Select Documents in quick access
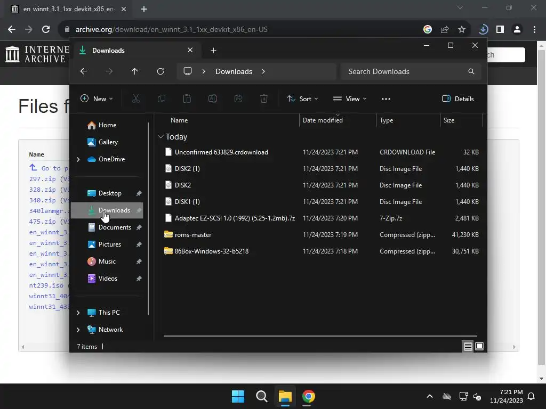Viewport: 546px width, 409px height. (x=107, y=227)
